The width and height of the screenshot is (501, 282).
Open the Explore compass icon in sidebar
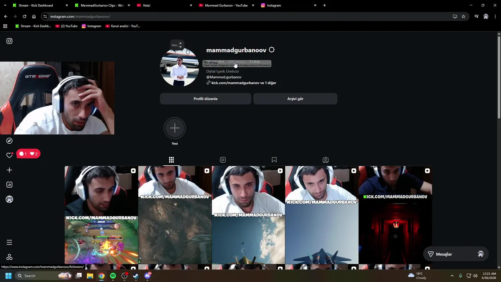(x=9, y=141)
